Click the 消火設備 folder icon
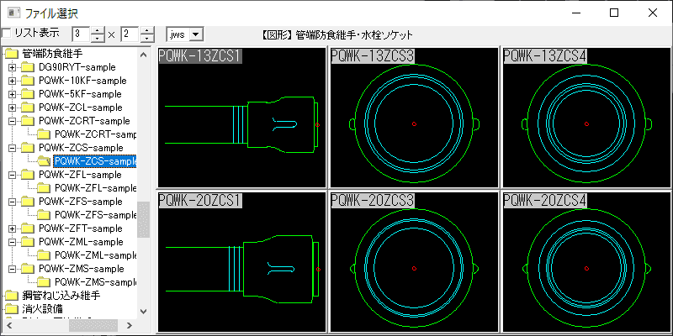 click(x=11, y=309)
